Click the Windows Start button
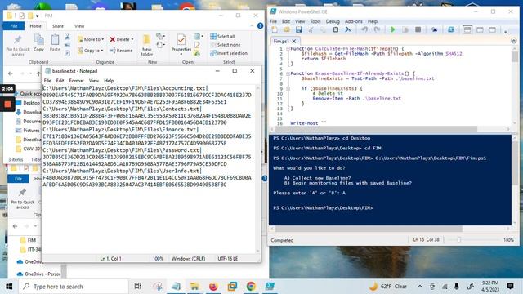The width and height of the screenshot is (523, 294). click(9, 287)
